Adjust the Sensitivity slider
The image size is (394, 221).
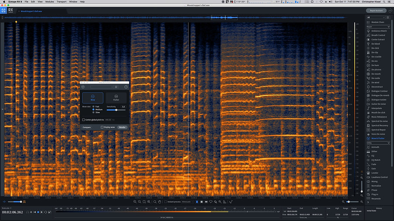point(116,110)
